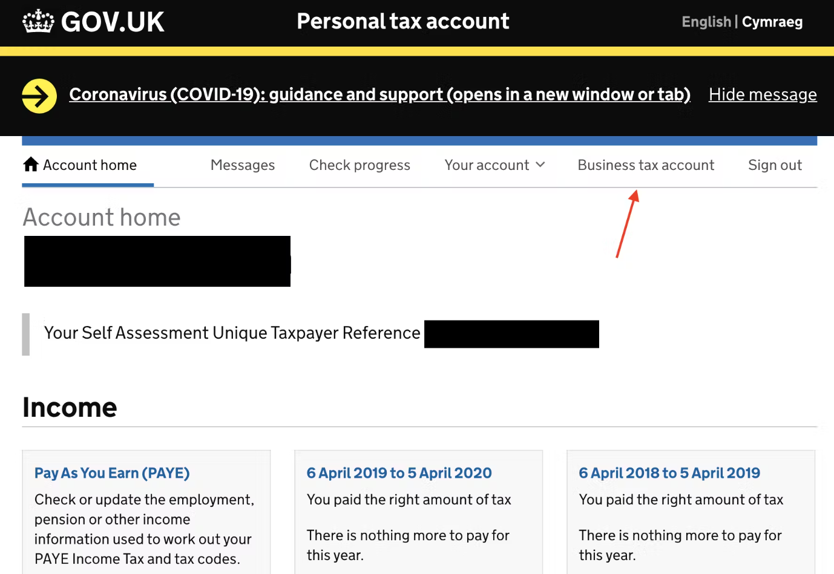This screenshot has width=834, height=574.
Task: View 6 April 2019 to 5 April 2020
Action: 399,473
